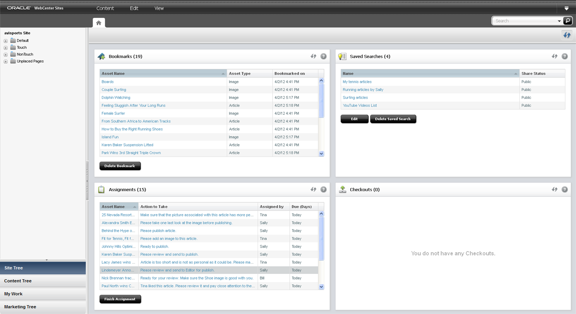Open Surfing articles saved search
Screen dimensions: 576x314
(x=355, y=98)
